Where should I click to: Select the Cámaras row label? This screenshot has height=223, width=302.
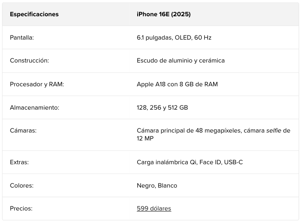23,130
